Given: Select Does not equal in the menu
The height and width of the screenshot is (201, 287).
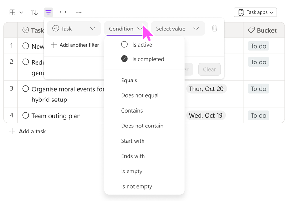Looking at the screenshot, I should tap(140, 95).
